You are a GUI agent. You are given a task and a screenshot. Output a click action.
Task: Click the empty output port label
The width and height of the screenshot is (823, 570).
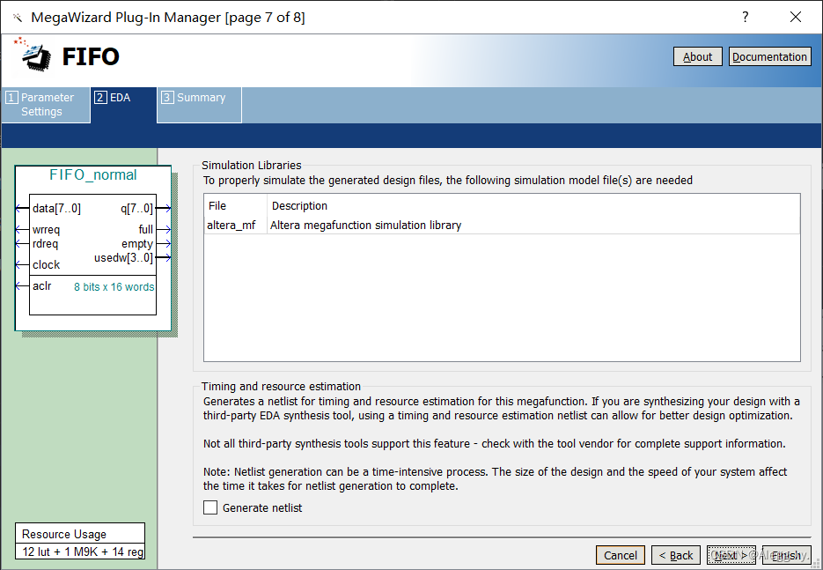click(137, 244)
